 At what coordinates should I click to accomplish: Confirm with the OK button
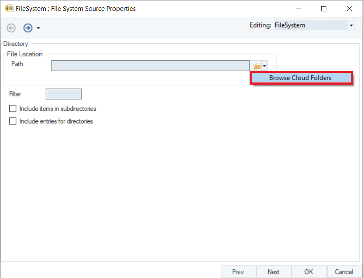[x=309, y=272]
